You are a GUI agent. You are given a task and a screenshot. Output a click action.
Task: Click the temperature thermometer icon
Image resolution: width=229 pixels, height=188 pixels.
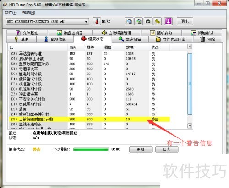[97, 21]
